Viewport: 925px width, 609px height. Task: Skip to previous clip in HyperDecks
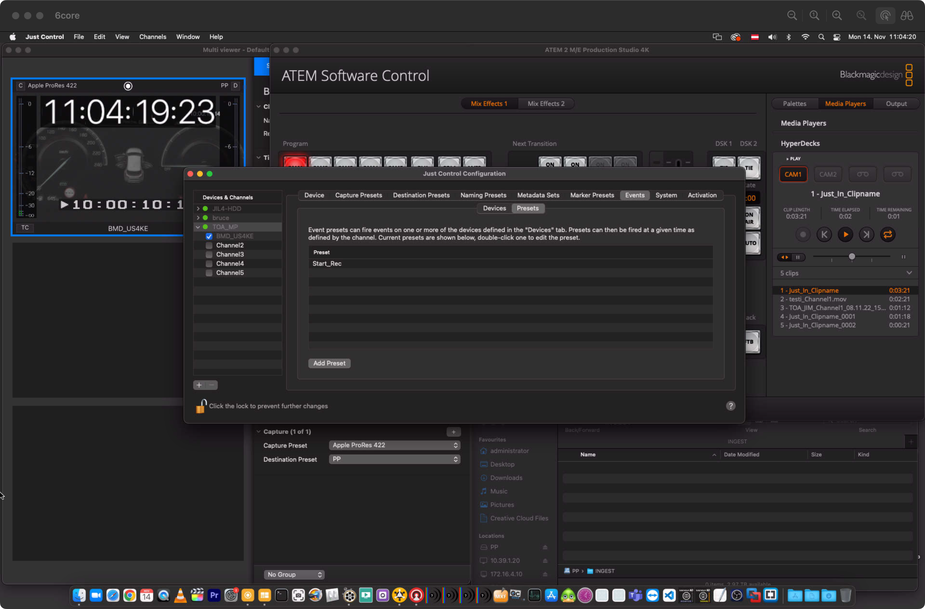tap(824, 235)
